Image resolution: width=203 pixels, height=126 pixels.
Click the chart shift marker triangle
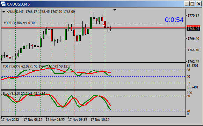[x=115, y=10]
